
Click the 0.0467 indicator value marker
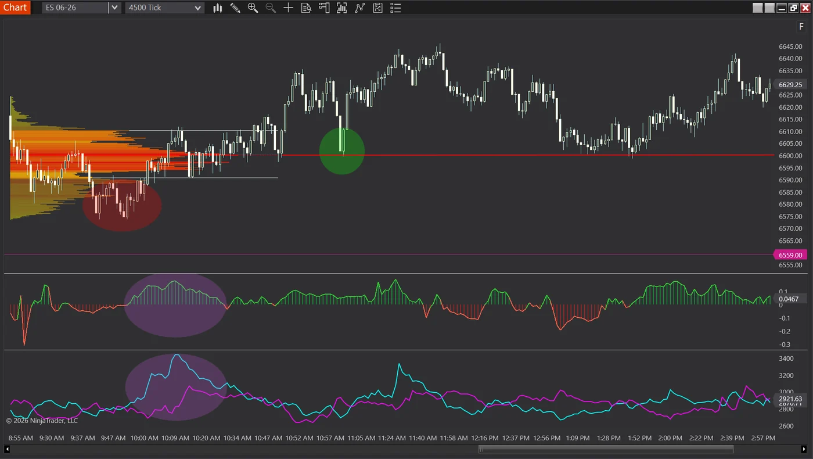click(x=790, y=299)
